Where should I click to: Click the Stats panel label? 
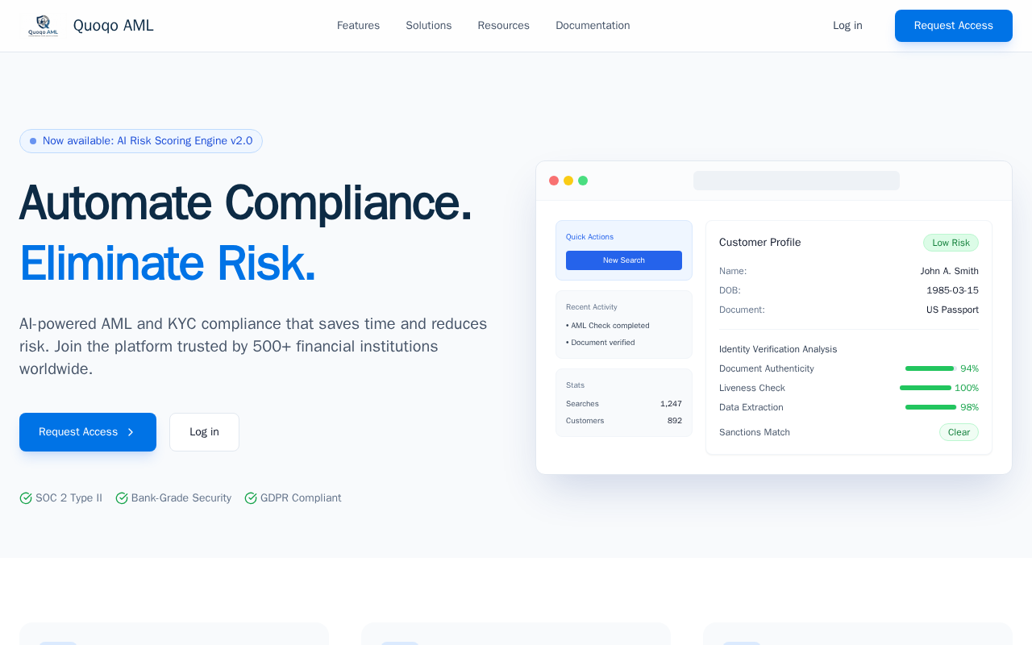pyautogui.click(x=576, y=385)
